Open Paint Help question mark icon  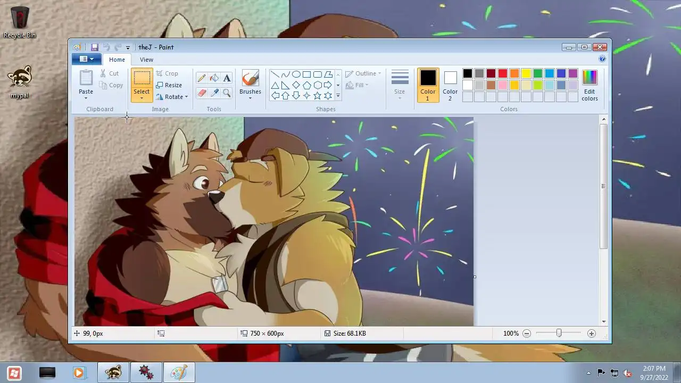tap(602, 59)
